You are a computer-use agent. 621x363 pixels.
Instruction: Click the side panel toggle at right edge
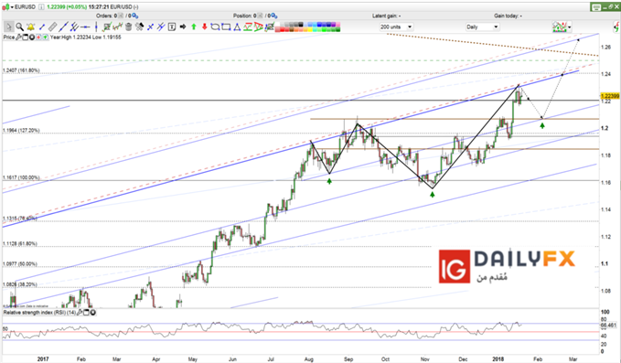pyautogui.click(x=616, y=27)
